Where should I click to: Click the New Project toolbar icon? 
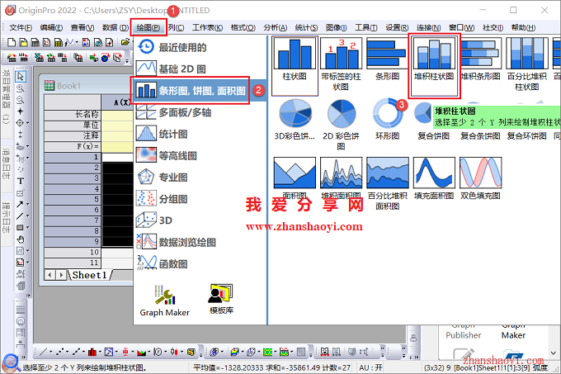12,43
